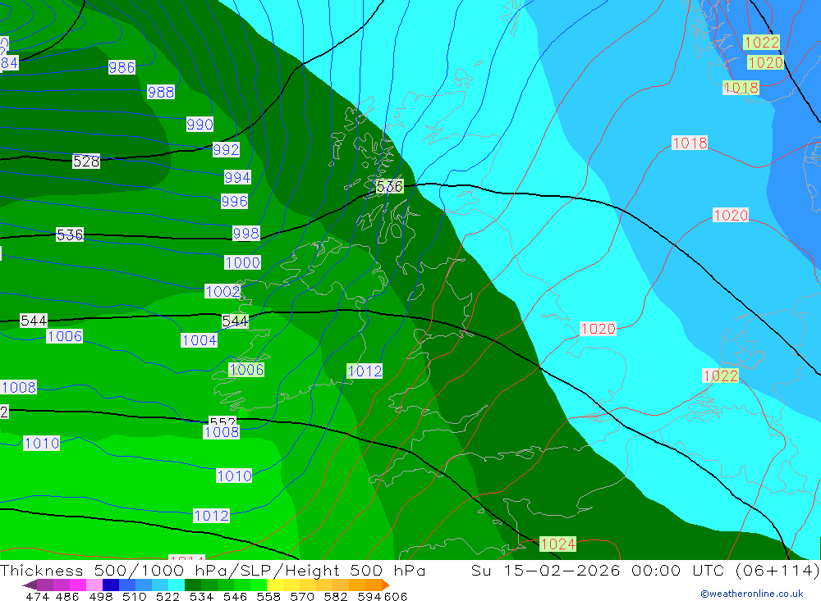
Task: Click the forecast step text (06+114)
Action: click(x=777, y=570)
